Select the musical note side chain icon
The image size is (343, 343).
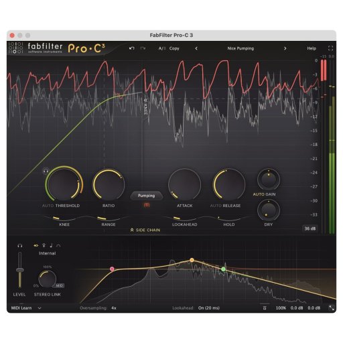51,246
